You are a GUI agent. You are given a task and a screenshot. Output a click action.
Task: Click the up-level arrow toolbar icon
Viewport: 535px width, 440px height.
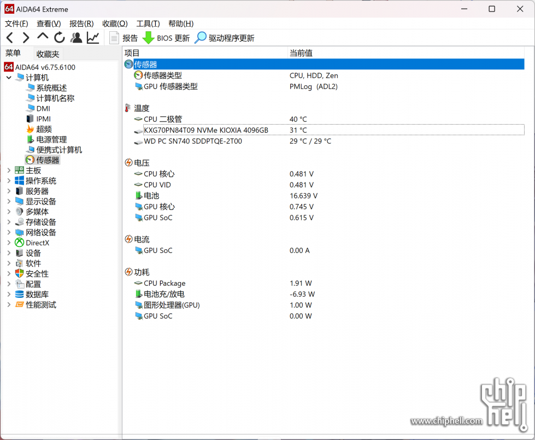[x=43, y=36]
